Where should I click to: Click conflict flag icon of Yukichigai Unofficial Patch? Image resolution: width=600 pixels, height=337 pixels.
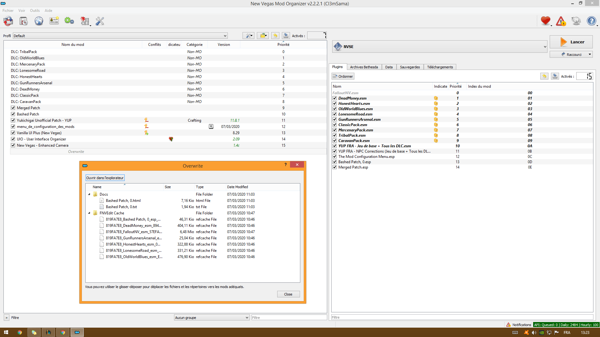[x=146, y=120]
